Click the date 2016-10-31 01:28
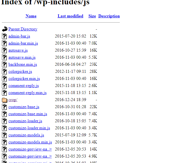The image size is (171, 163). click(x=70, y=107)
